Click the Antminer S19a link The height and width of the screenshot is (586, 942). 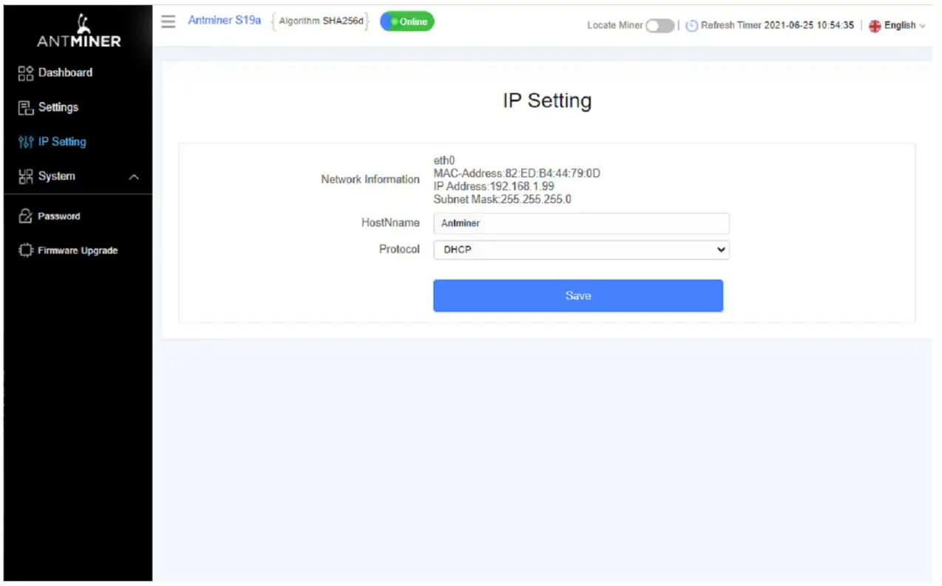tap(225, 21)
